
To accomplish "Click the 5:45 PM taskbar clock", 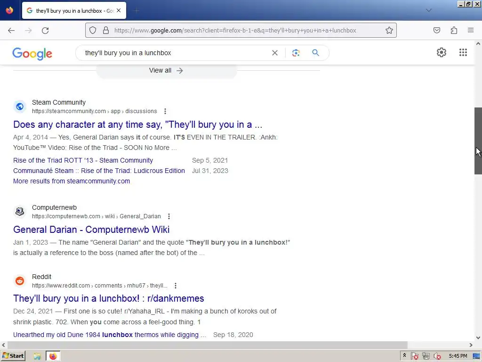I will click(x=458, y=356).
